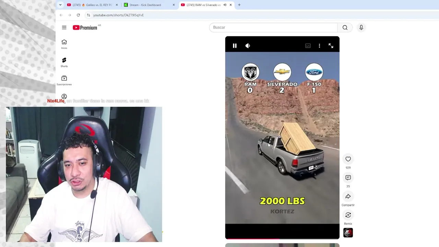Close the Galileo vs. EL REY tab

click(117, 5)
